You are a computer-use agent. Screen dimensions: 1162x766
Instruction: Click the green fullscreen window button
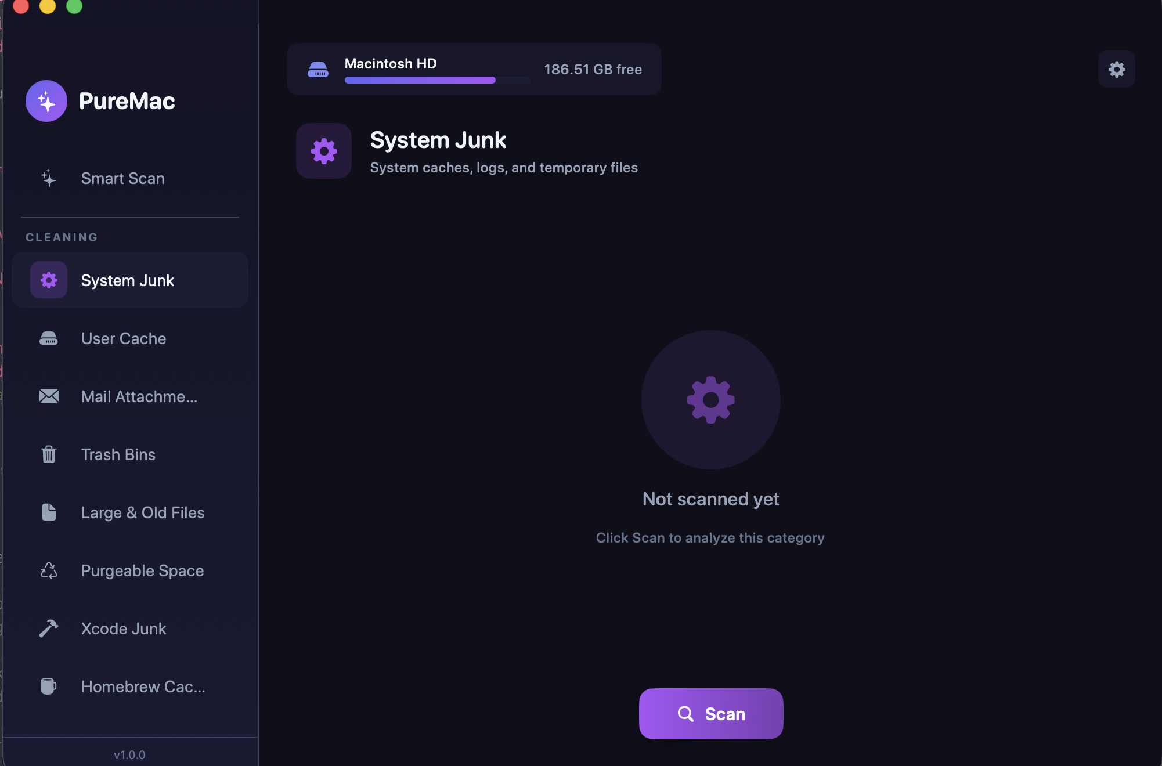(x=74, y=6)
